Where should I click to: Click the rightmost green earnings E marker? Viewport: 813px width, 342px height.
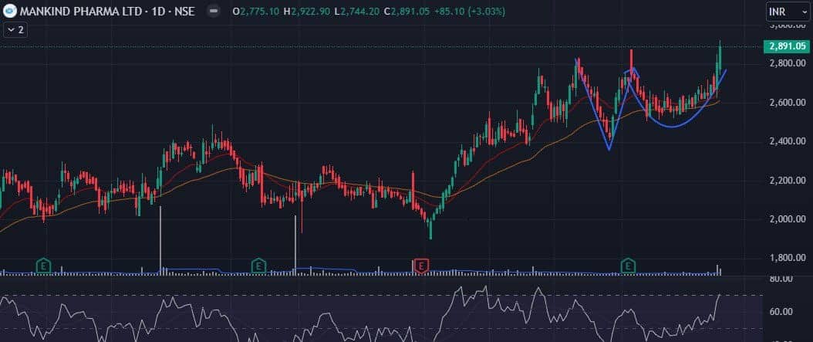coord(629,266)
